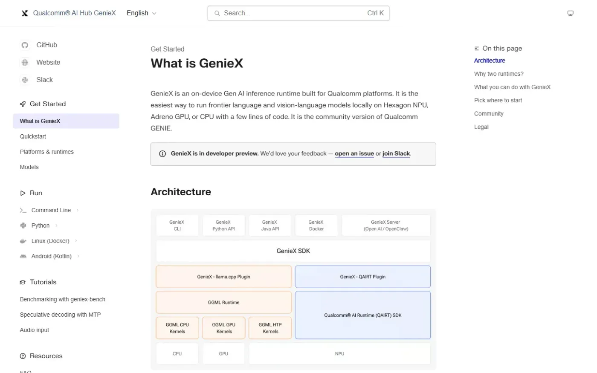The height and width of the screenshot is (373, 597).
Task: Jump to Legal section
Action: (x=481, y=127)
